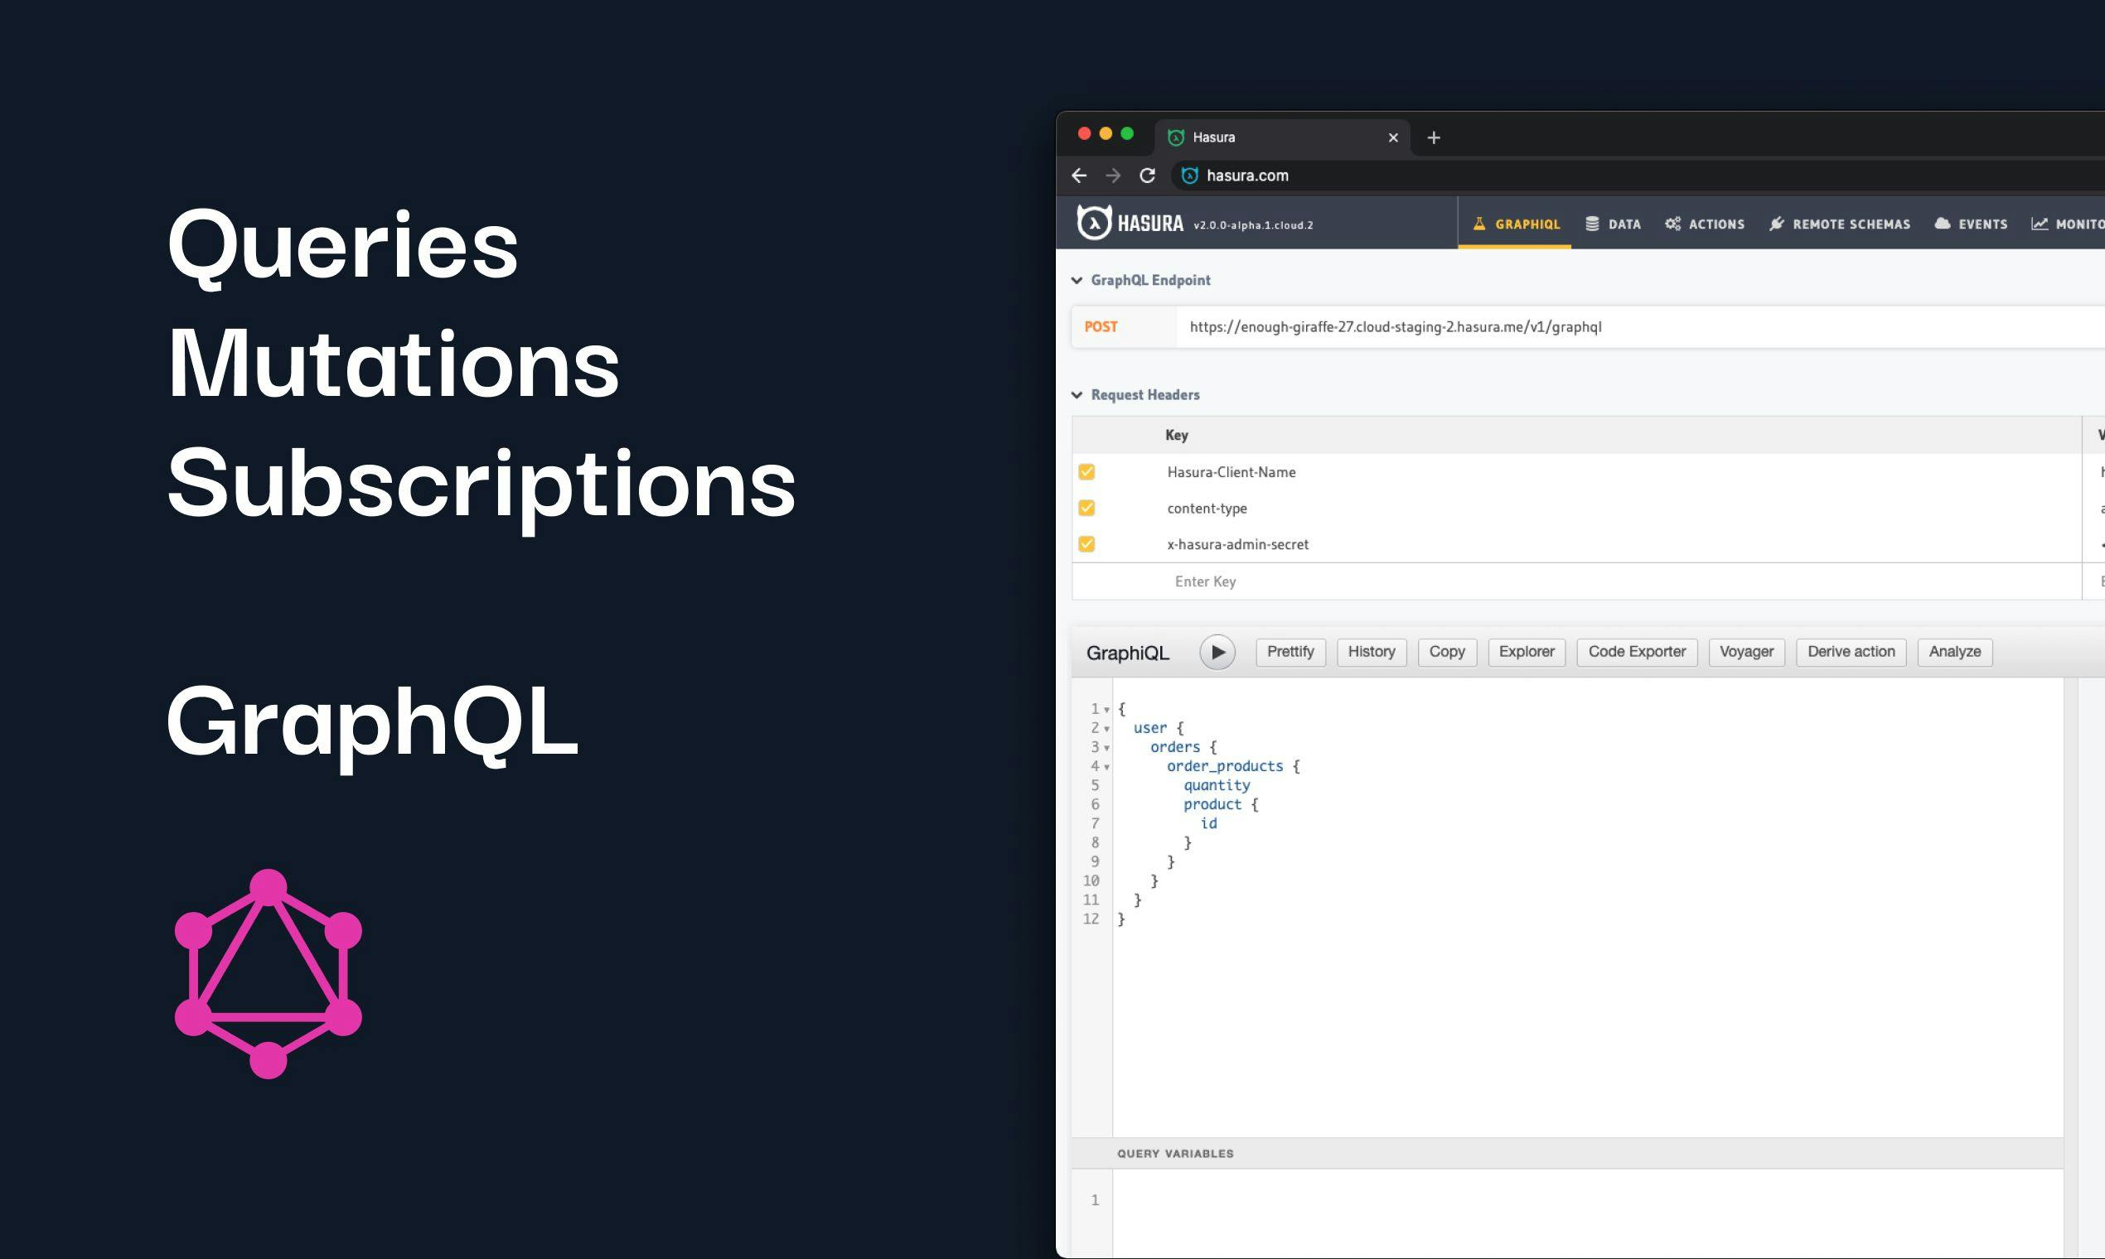This screenshot has width=2105, height=1259.
Task: Run the query with the play button
Action: point(1217,653)
